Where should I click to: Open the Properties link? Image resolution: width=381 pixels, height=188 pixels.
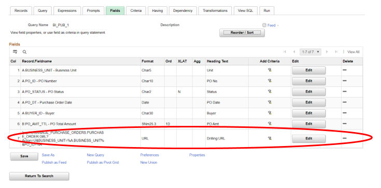(x=197, y=155)
